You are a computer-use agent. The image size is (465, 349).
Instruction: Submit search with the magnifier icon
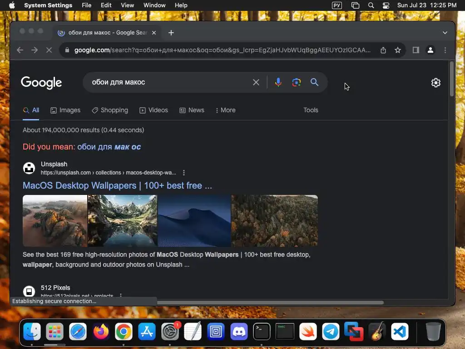(x=314, y=82)
